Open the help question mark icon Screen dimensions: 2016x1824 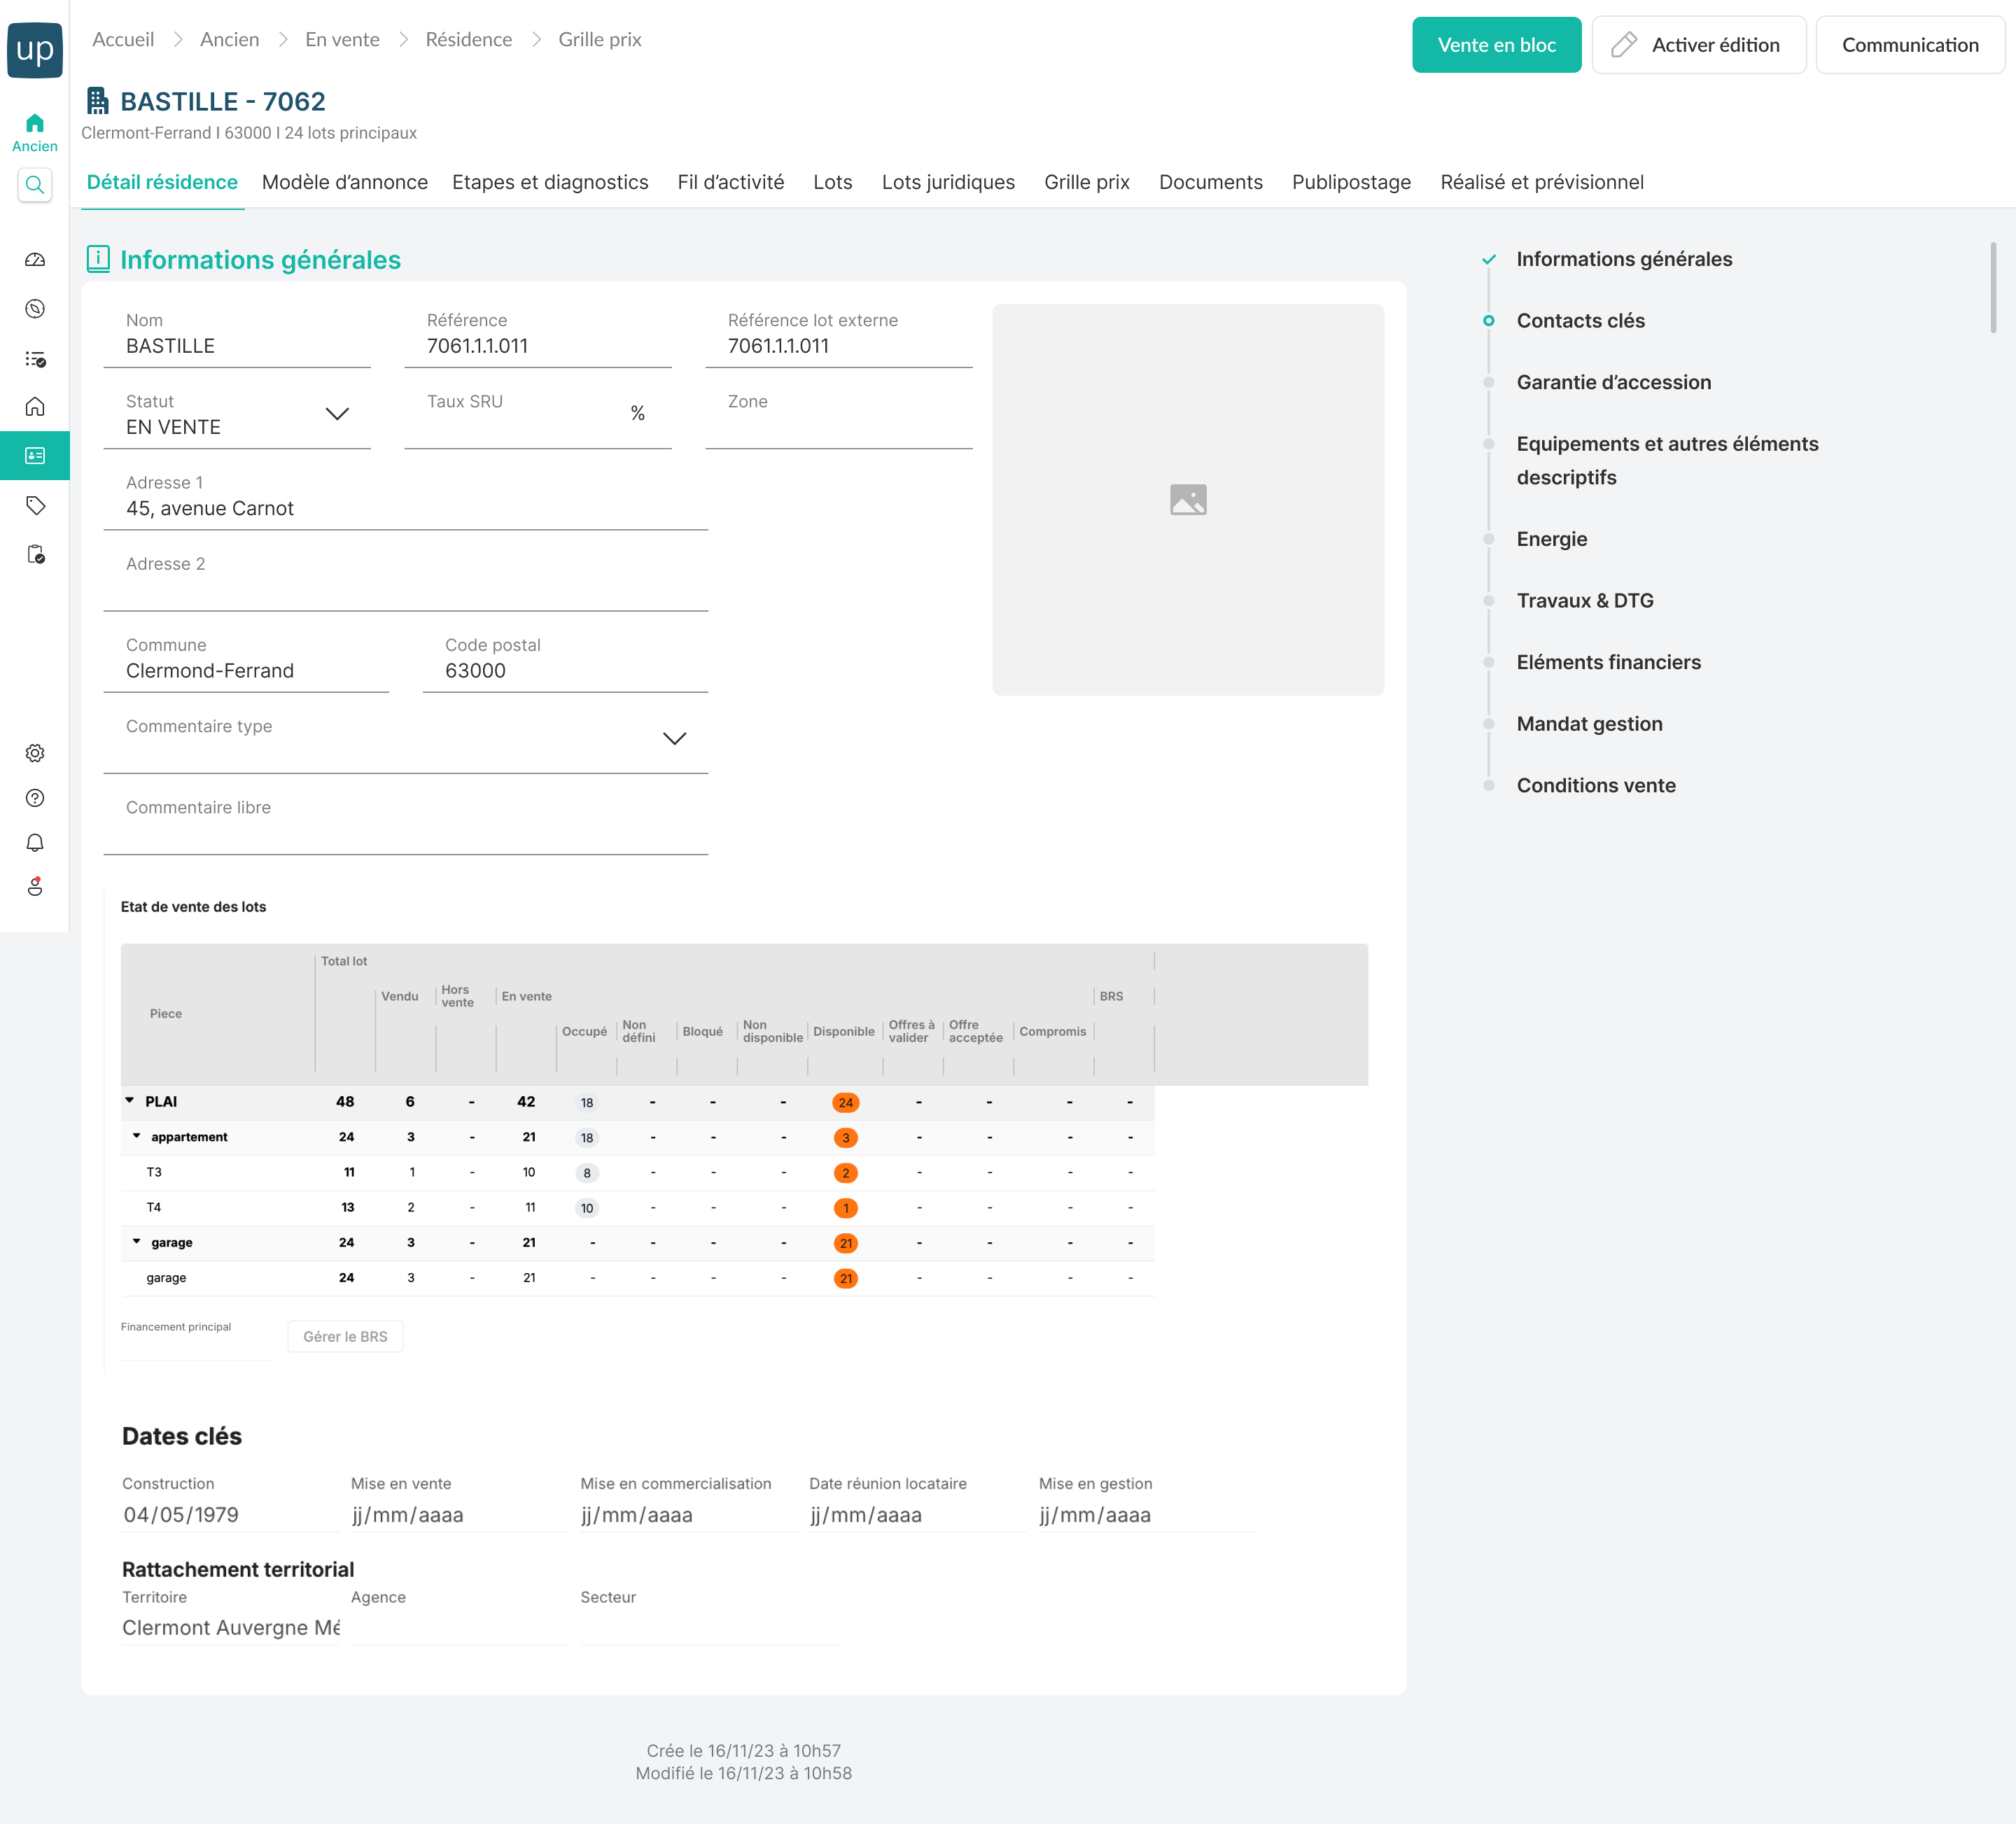coord(35,798)
